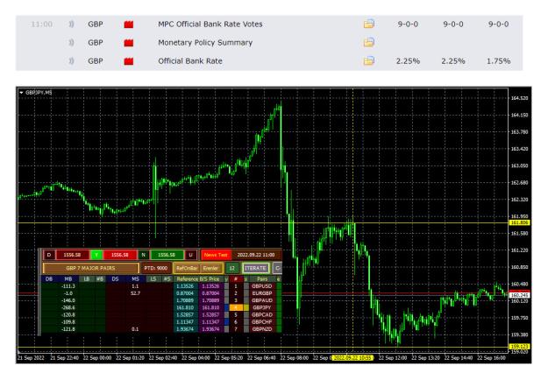Open the detail folder icon for Monetary Policy Summary
The image size is (548, 380).
369,42
